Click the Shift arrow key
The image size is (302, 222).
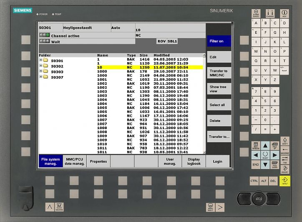(x=285, y=141)
